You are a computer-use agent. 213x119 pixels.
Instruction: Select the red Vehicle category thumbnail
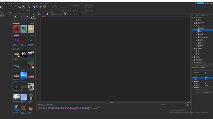(17, 29)
